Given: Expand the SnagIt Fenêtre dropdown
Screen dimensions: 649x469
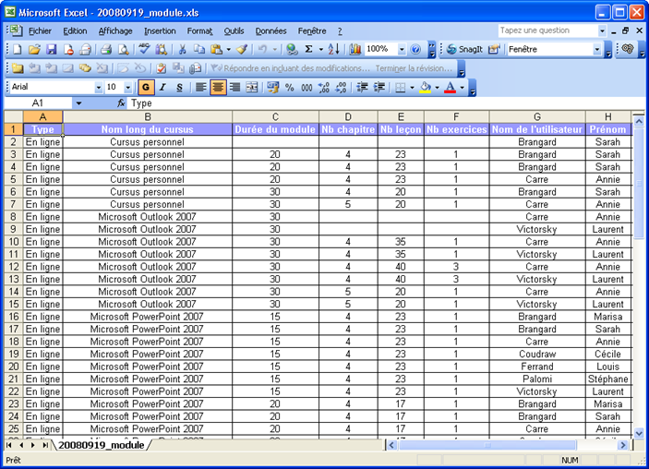Looking at the screenshot, I should coord(597,50).
